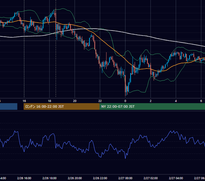This screenshot has width=205, height=181.
Task: Click the 22 label on the upper time axis
Action: [x=100, y=101]
